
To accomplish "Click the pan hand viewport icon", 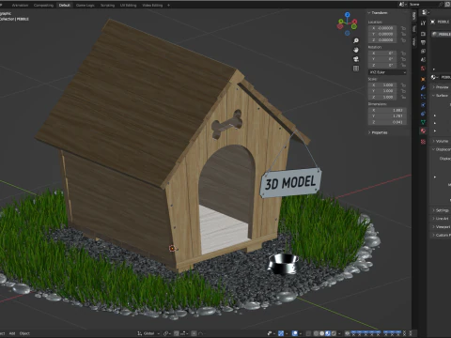I will coord(356,50).
